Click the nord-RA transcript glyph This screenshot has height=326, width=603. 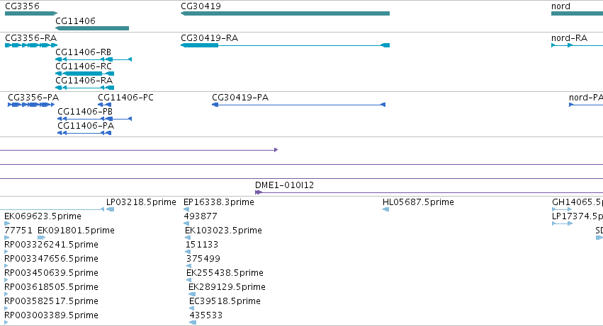pos(577,45)
